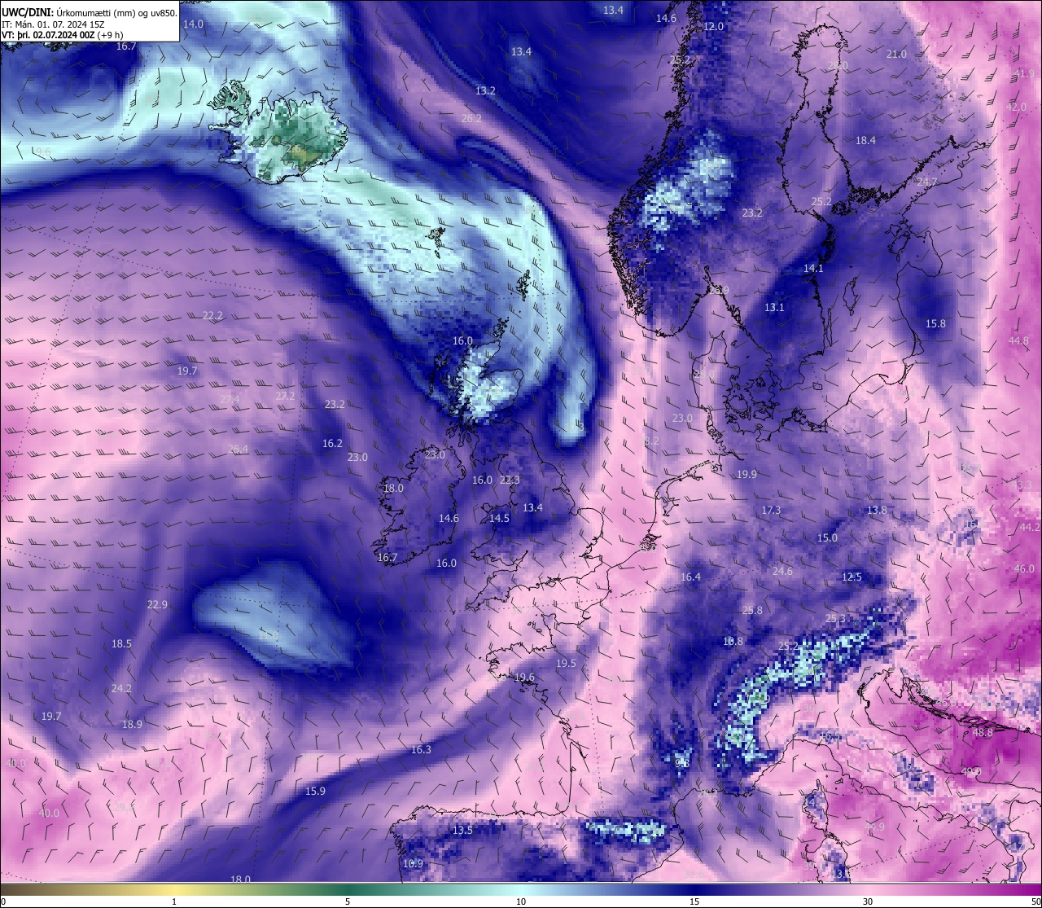
Task: Select the colorbar tick label 30
Action: 868,901
